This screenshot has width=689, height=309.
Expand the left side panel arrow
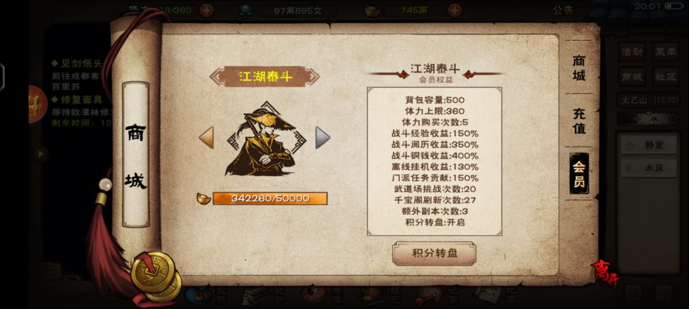(x=40, y=154)
